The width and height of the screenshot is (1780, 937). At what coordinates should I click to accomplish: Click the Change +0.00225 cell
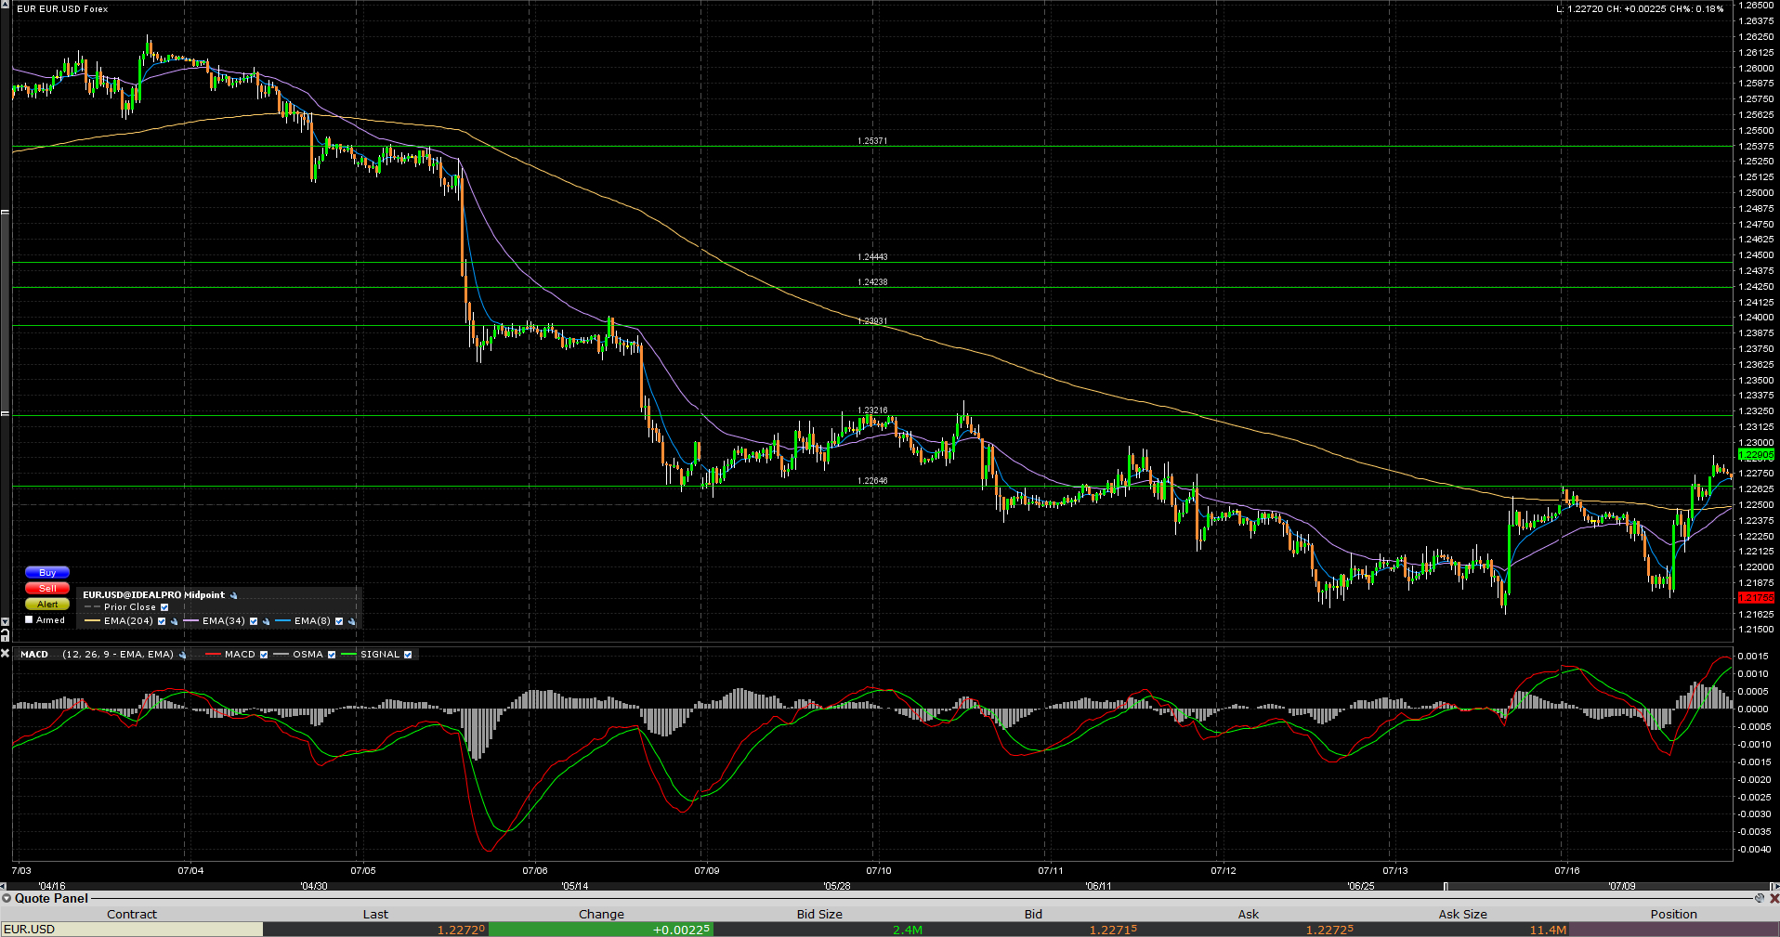point(601,930)
